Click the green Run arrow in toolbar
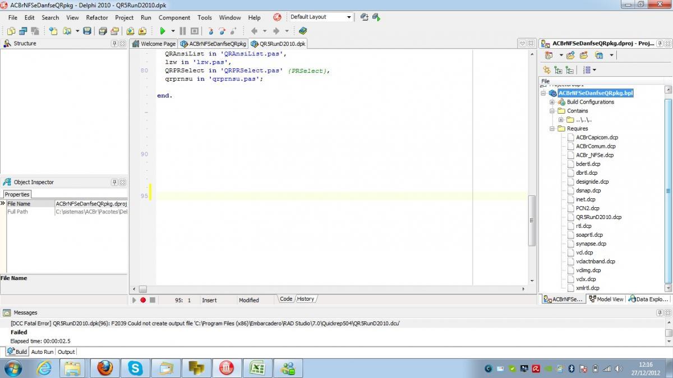This screenshot has height=378, width=673. coord(163,31)
